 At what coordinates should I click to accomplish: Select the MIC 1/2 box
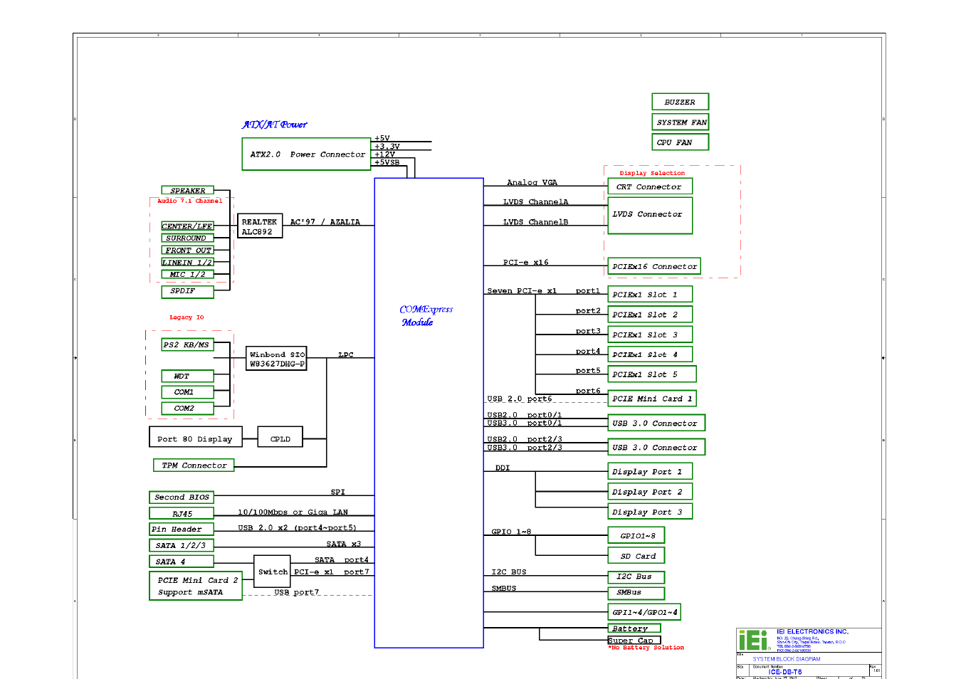click(x=187, y=274)
